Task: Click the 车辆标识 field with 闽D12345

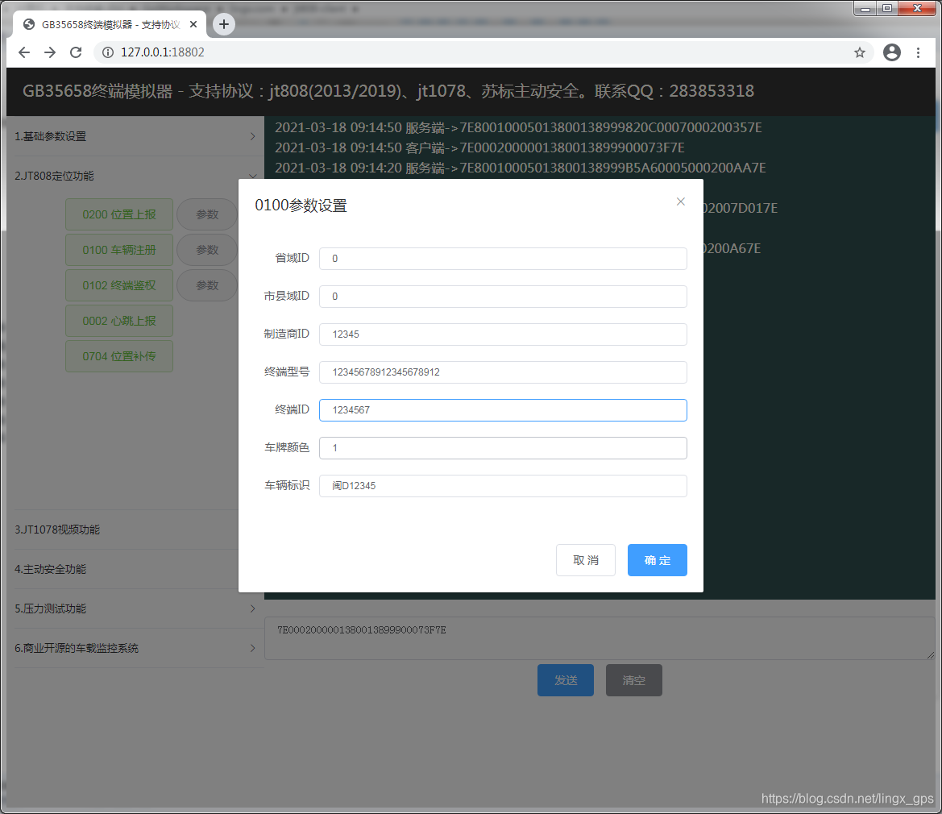Action: click(x=503, y=485)
